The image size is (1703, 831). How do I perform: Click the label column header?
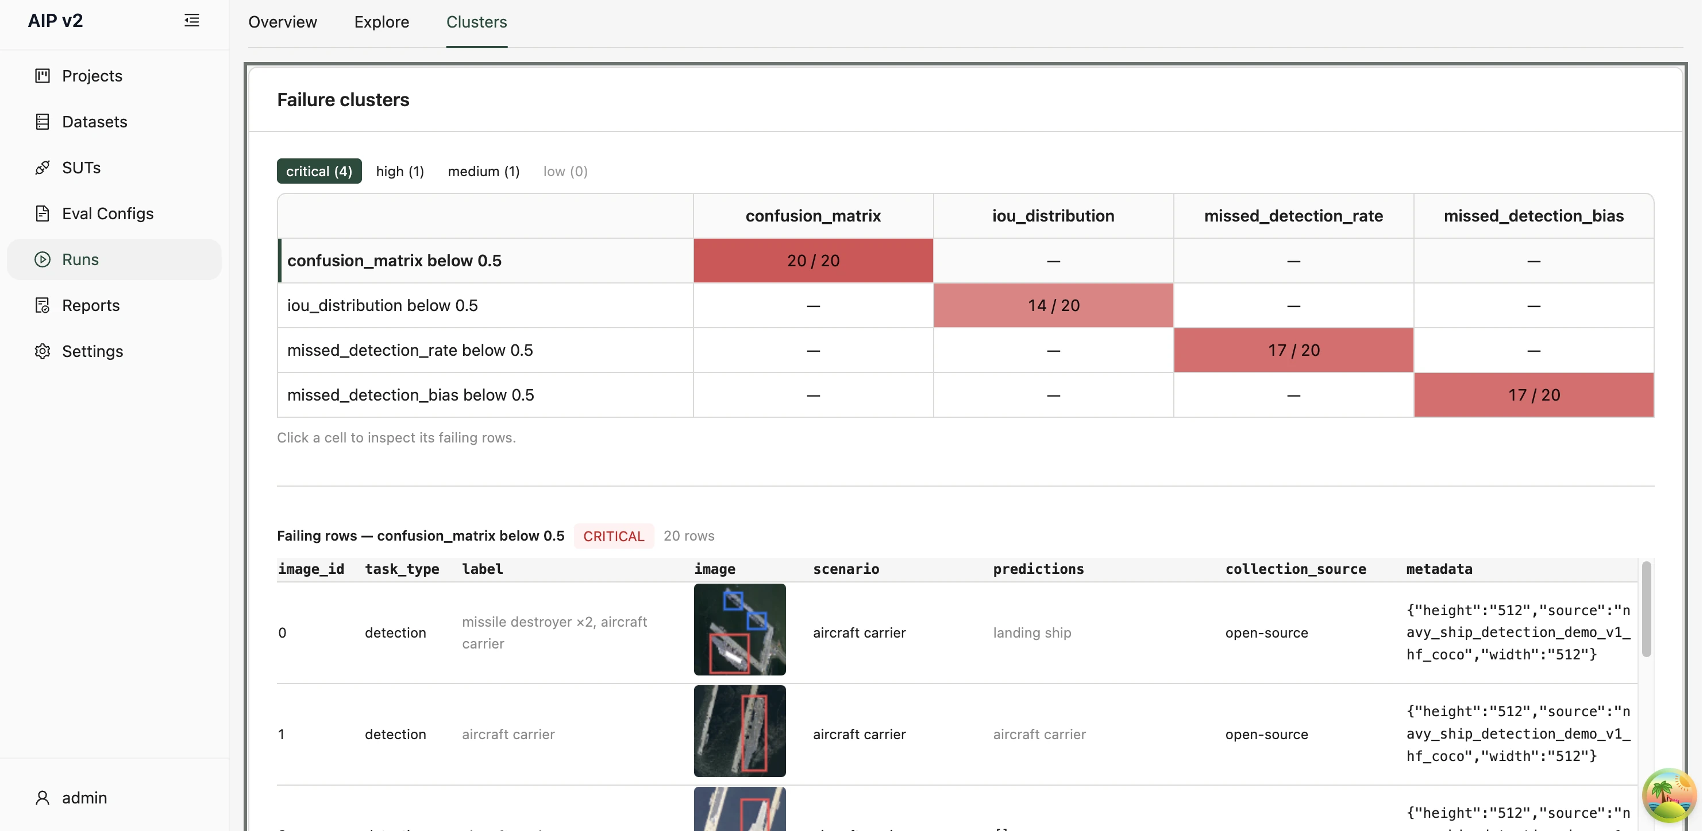[x=483, y=569]
